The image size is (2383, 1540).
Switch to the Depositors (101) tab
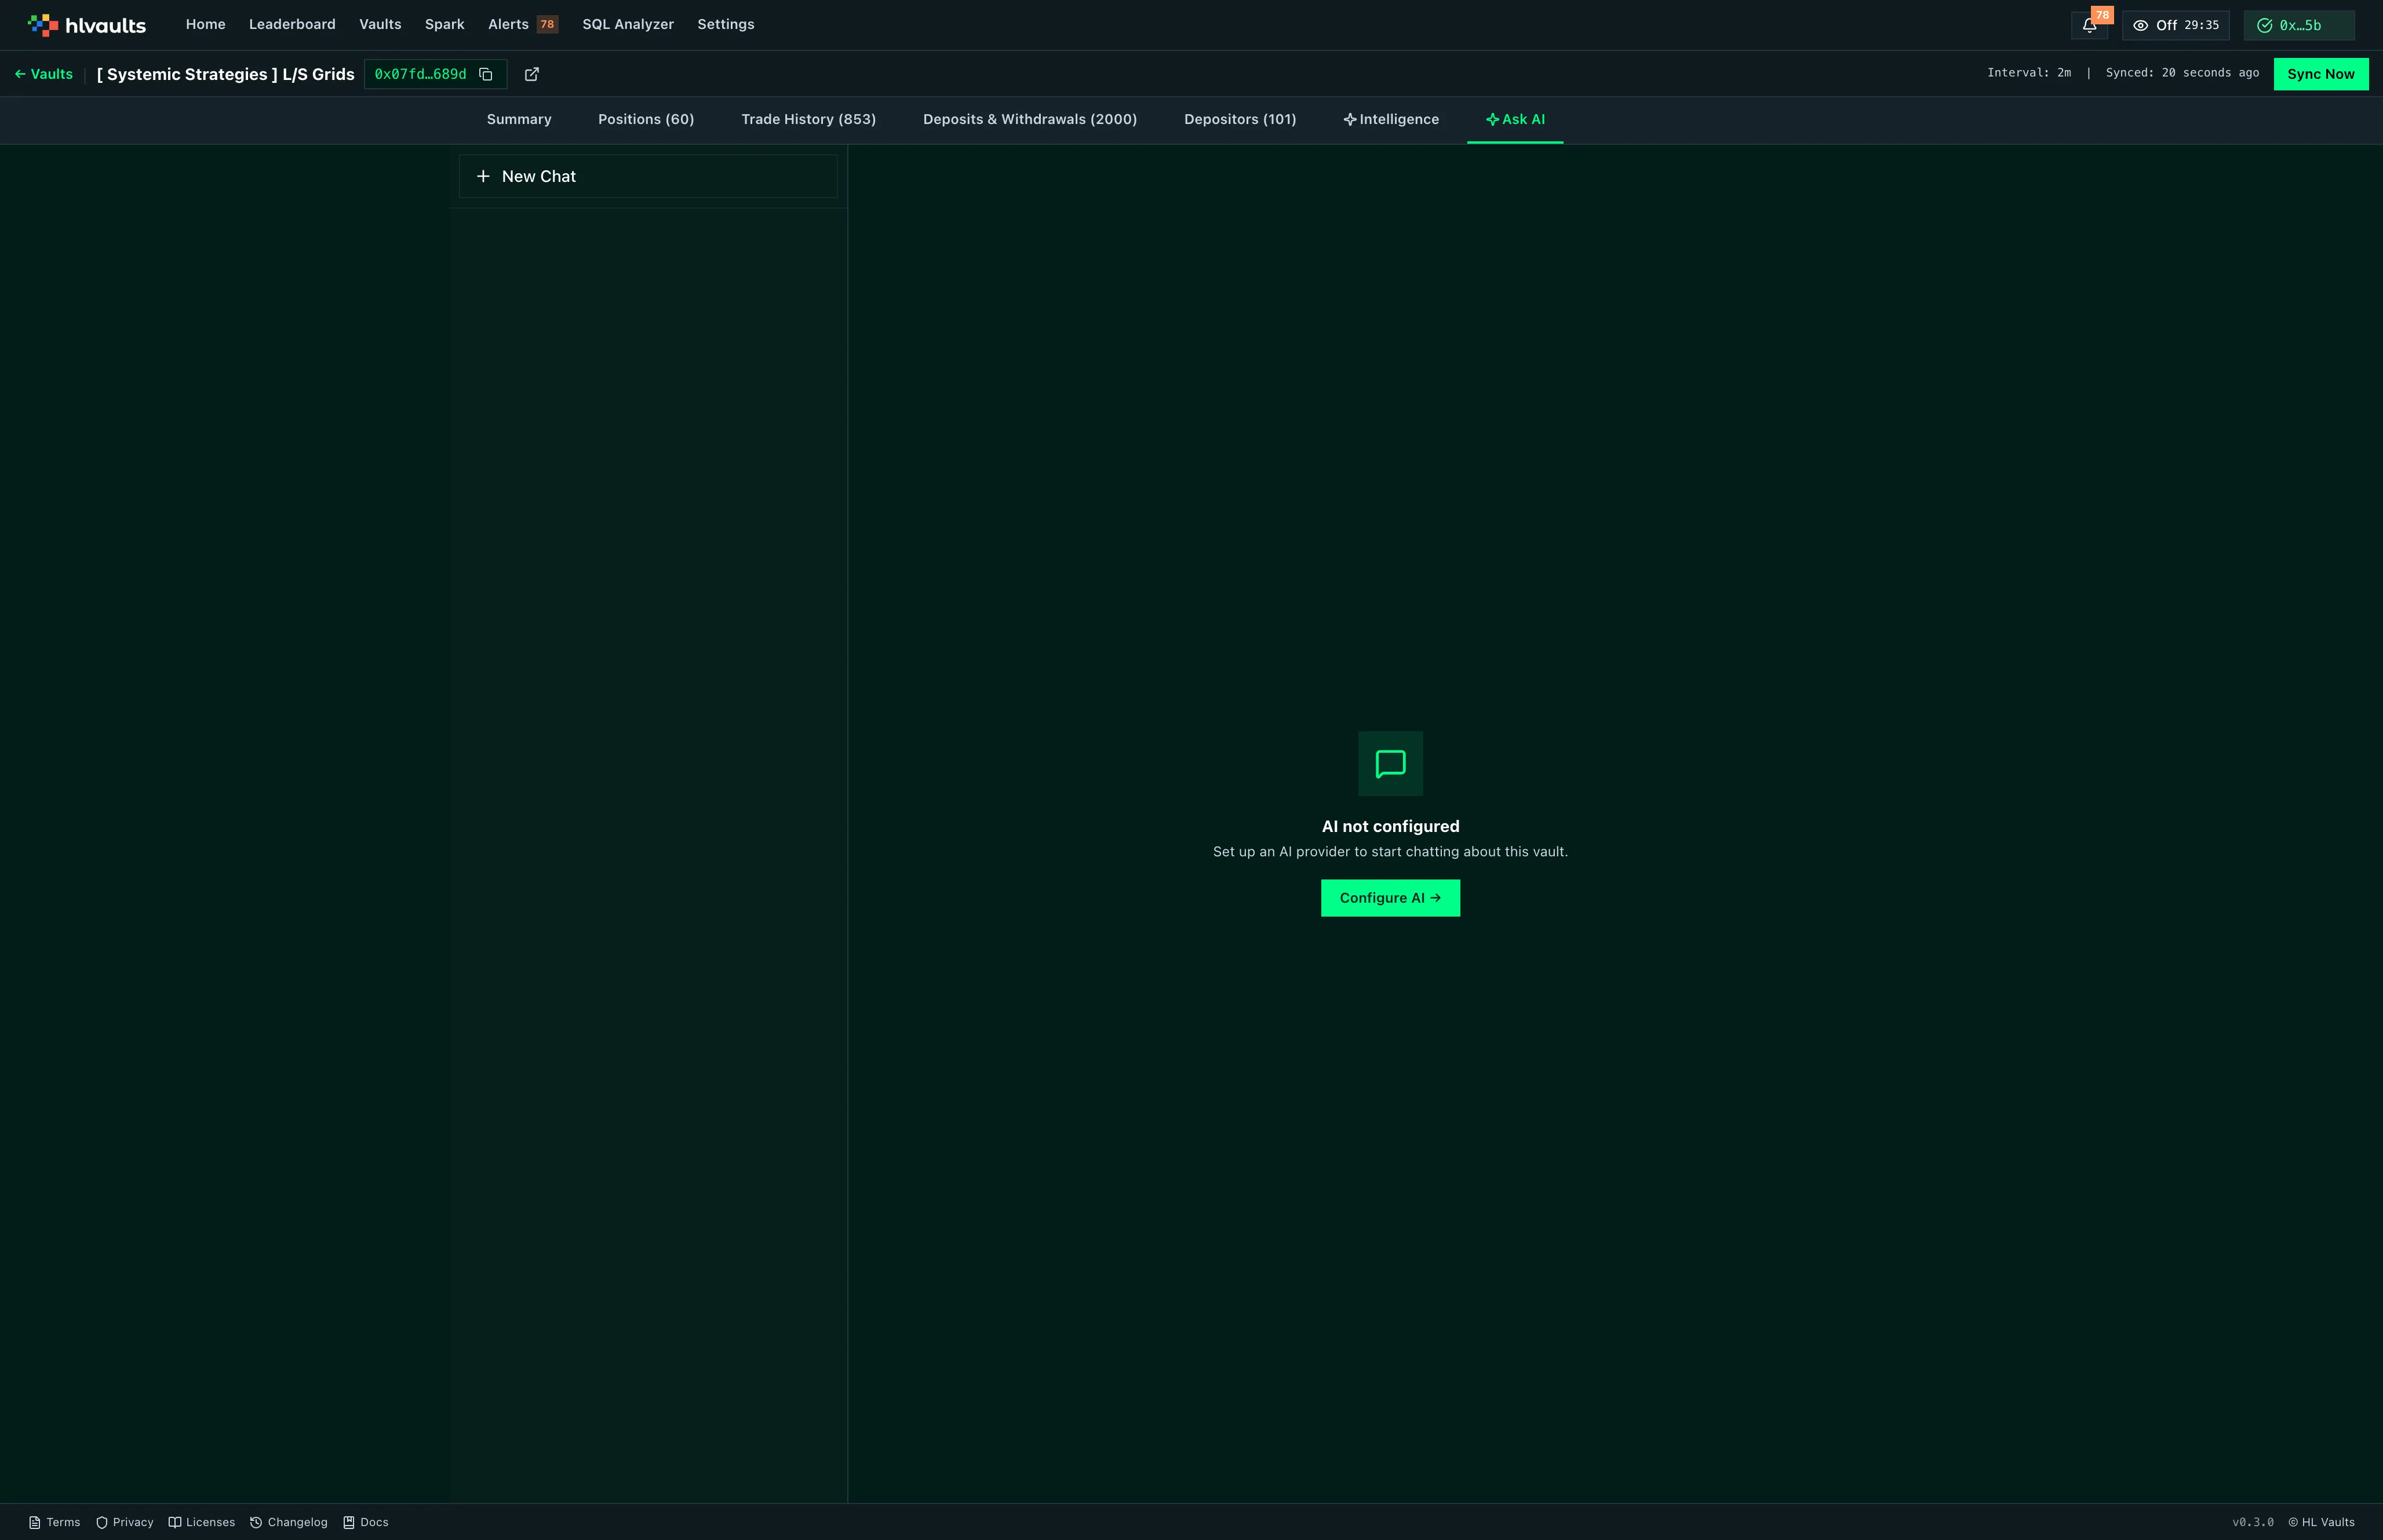[x=1240, y=119]
